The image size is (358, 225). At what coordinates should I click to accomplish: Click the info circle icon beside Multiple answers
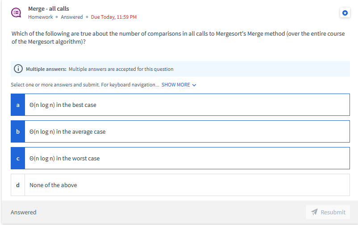click(x=18, y=69)
